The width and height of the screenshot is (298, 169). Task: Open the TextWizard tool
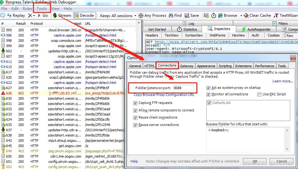[x=286, y=15]
